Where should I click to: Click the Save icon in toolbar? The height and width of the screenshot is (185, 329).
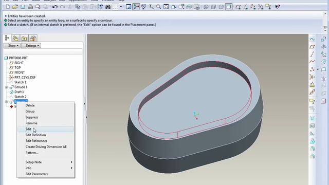pyautogui.click(x=23, y=7)
